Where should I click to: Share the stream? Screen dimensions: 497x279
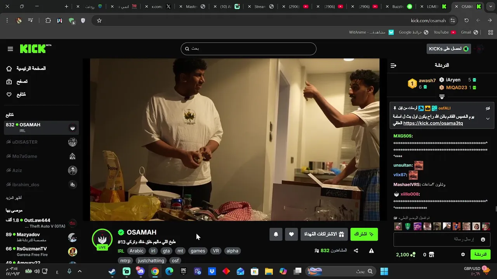[x=356, y=251]
